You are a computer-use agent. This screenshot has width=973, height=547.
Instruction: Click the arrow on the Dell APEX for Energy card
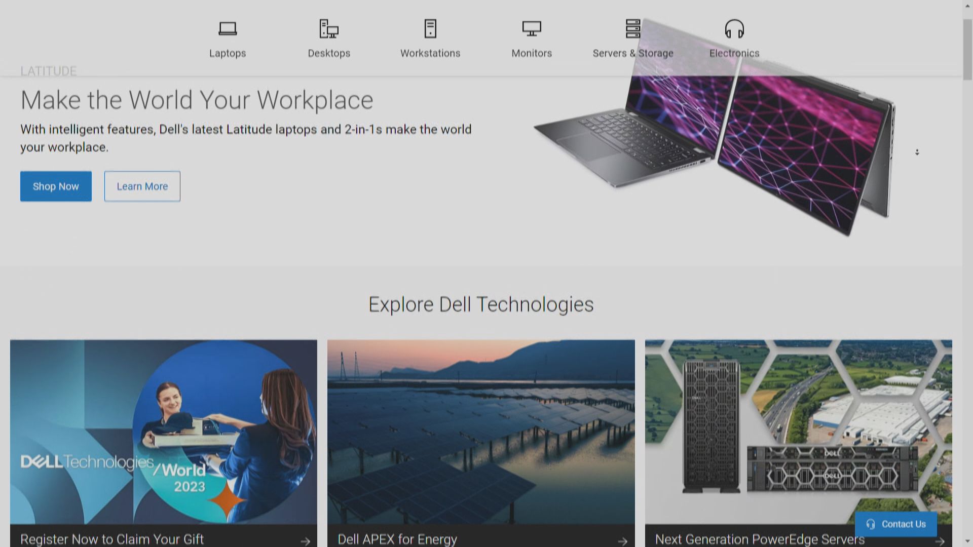(x=622, y=541)
